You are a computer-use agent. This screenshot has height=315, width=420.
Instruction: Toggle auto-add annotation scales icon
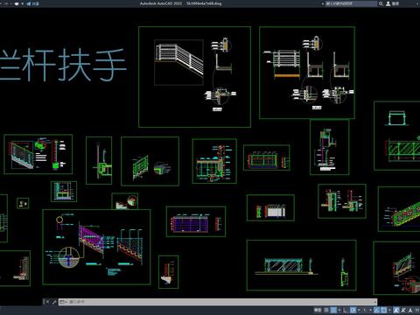click(x=403, y=310)
